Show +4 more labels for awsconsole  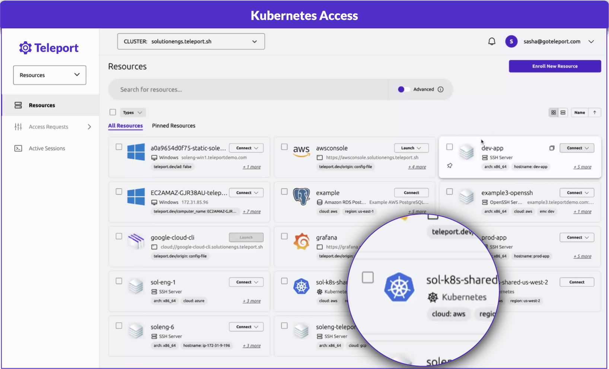[417, 167]
